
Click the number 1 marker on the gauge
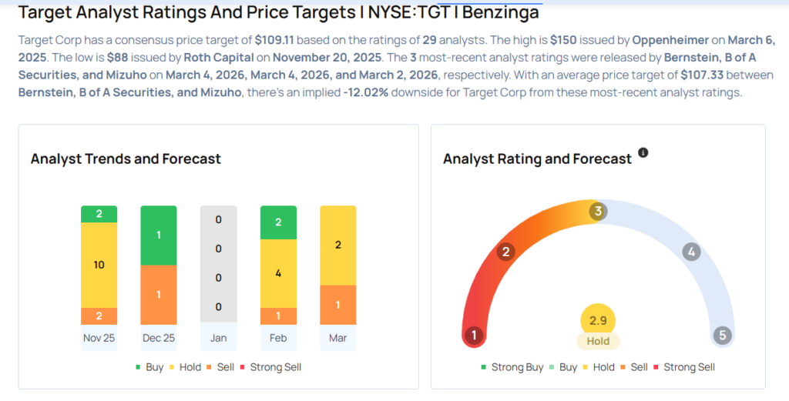(x=475, y=336)
